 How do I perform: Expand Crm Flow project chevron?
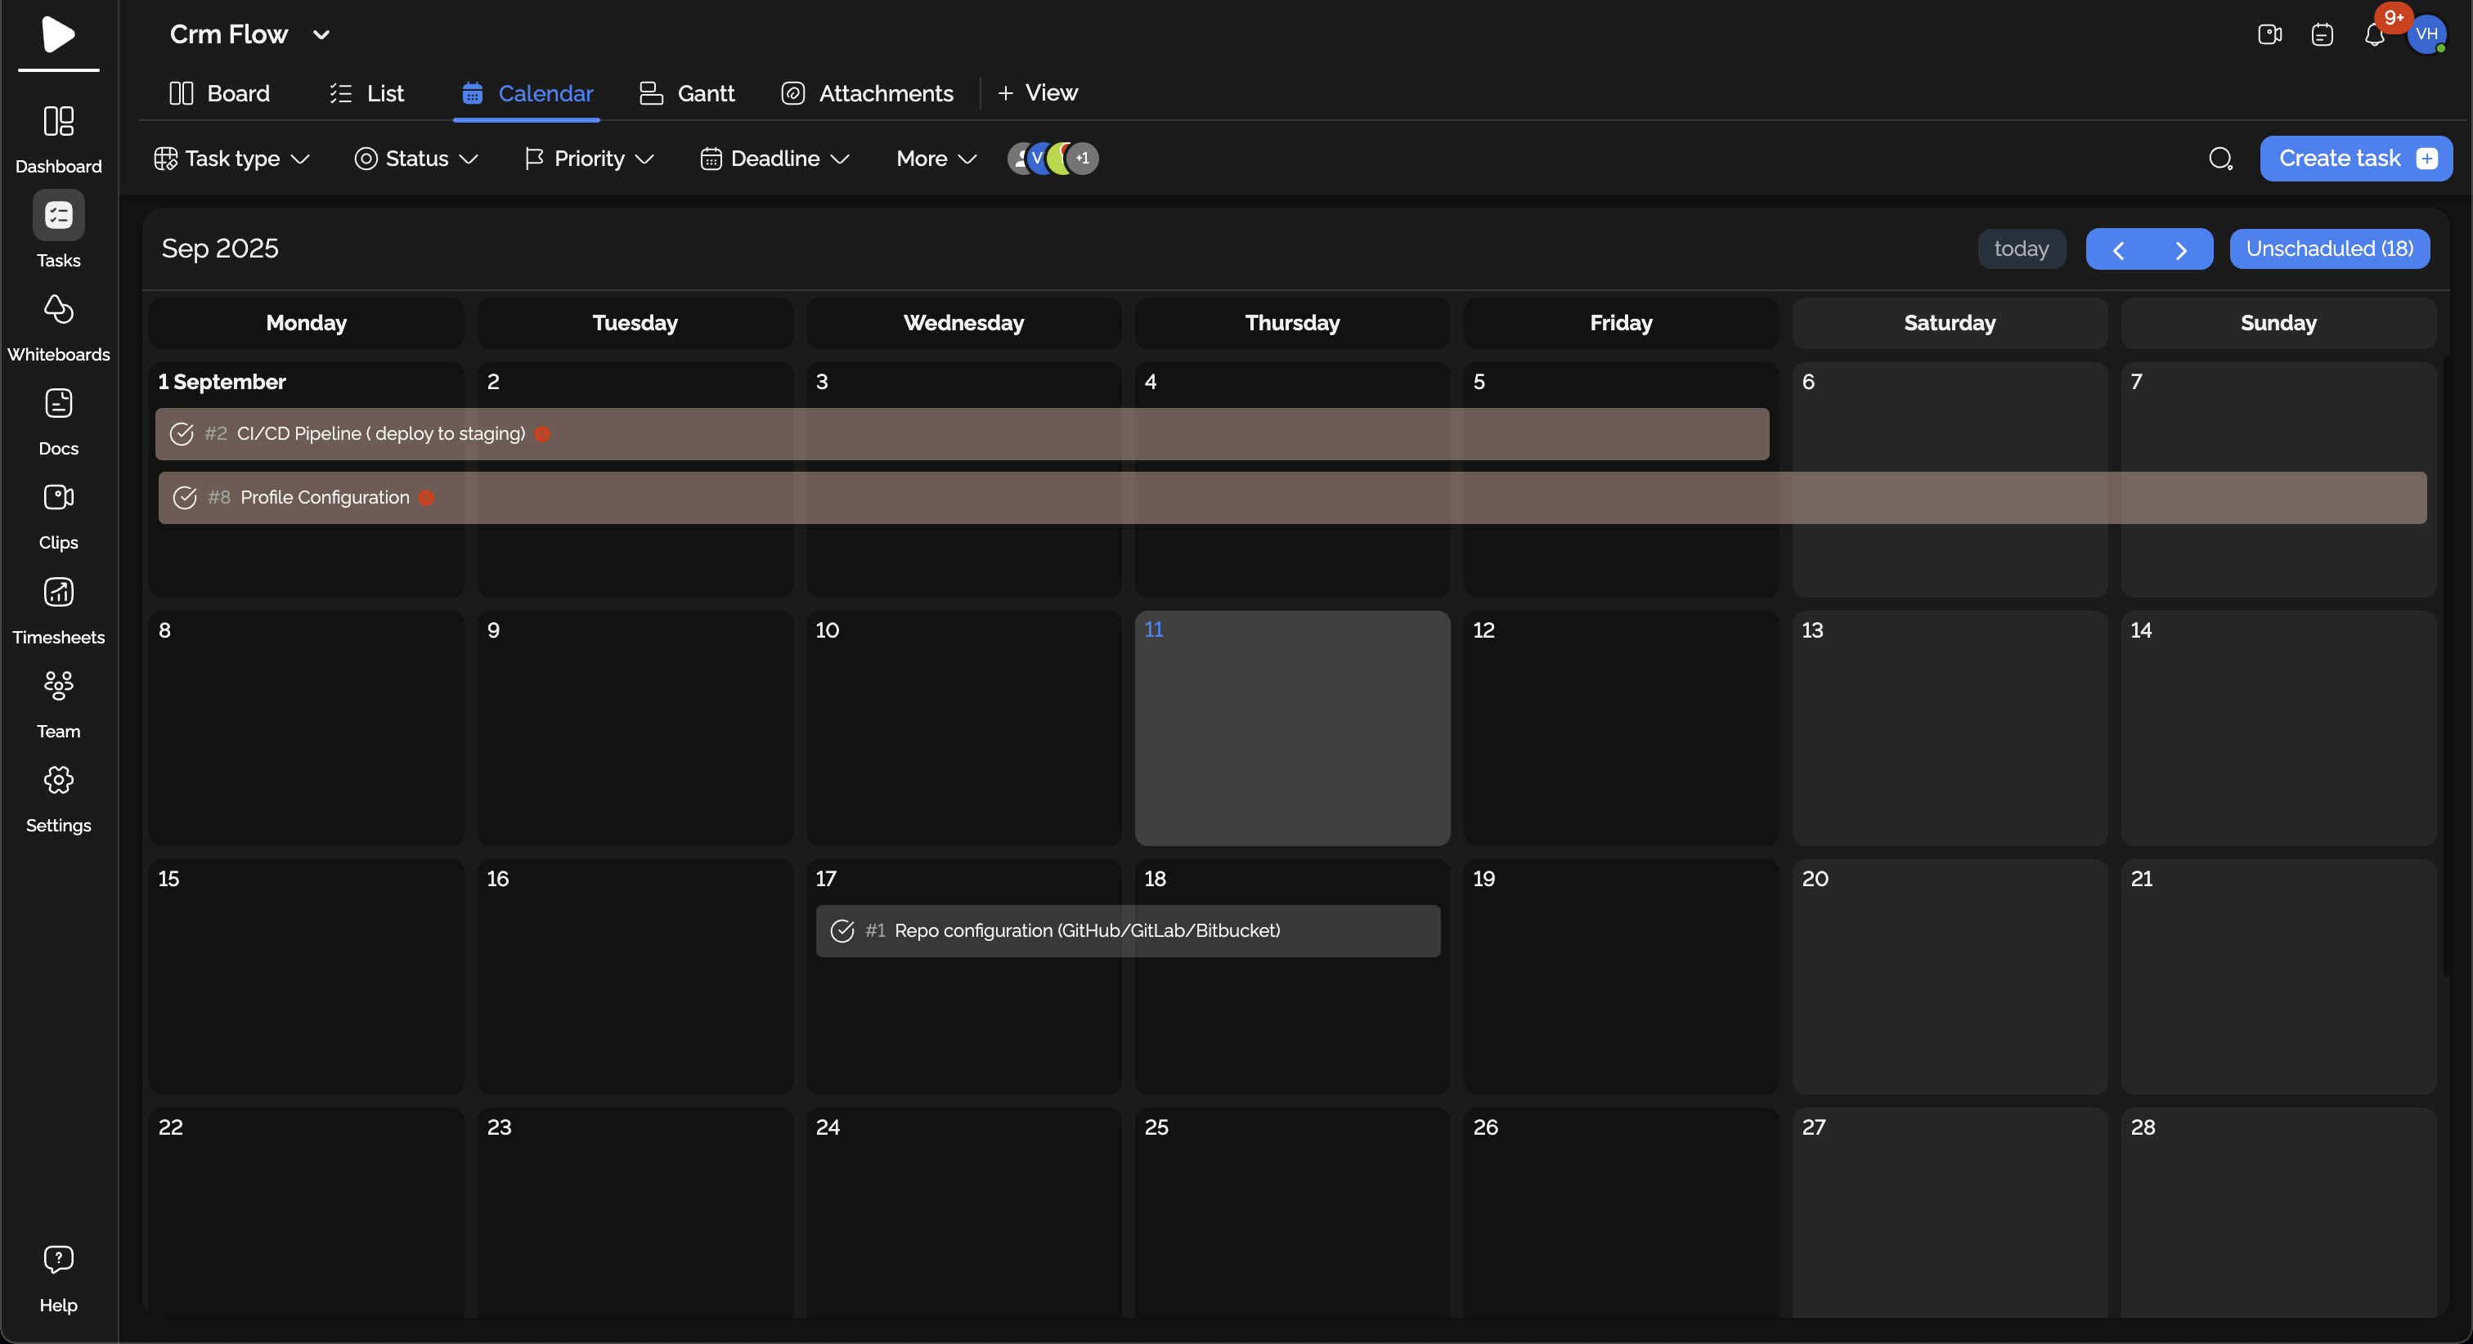[321, 35]
